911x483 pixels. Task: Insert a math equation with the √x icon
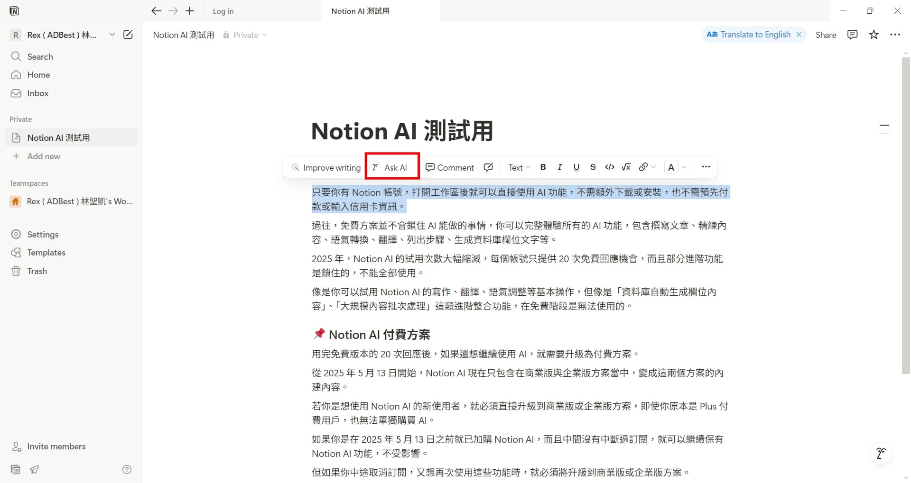[626, 167]
